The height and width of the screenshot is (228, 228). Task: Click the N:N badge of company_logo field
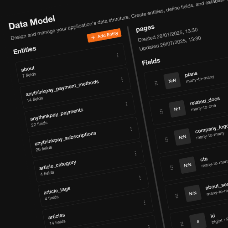(x=182, y=137)
